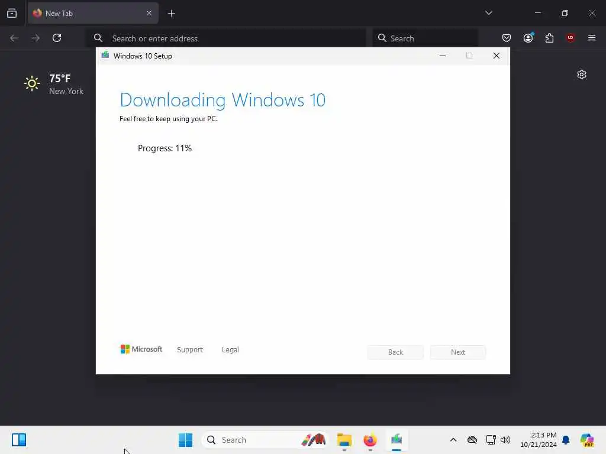Expand the hidden system tray icons chevron
Screen dimensions: 606x454
pos(453,440)
